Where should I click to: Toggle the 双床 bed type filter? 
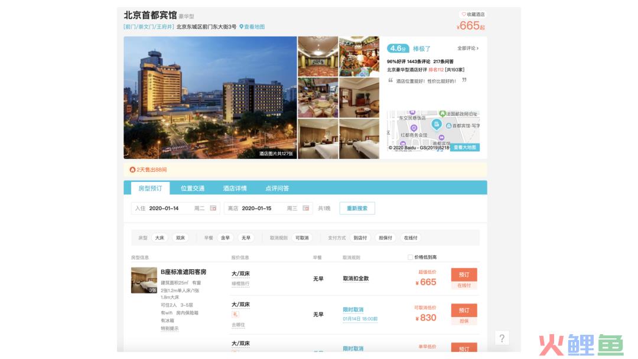[180, 238]
